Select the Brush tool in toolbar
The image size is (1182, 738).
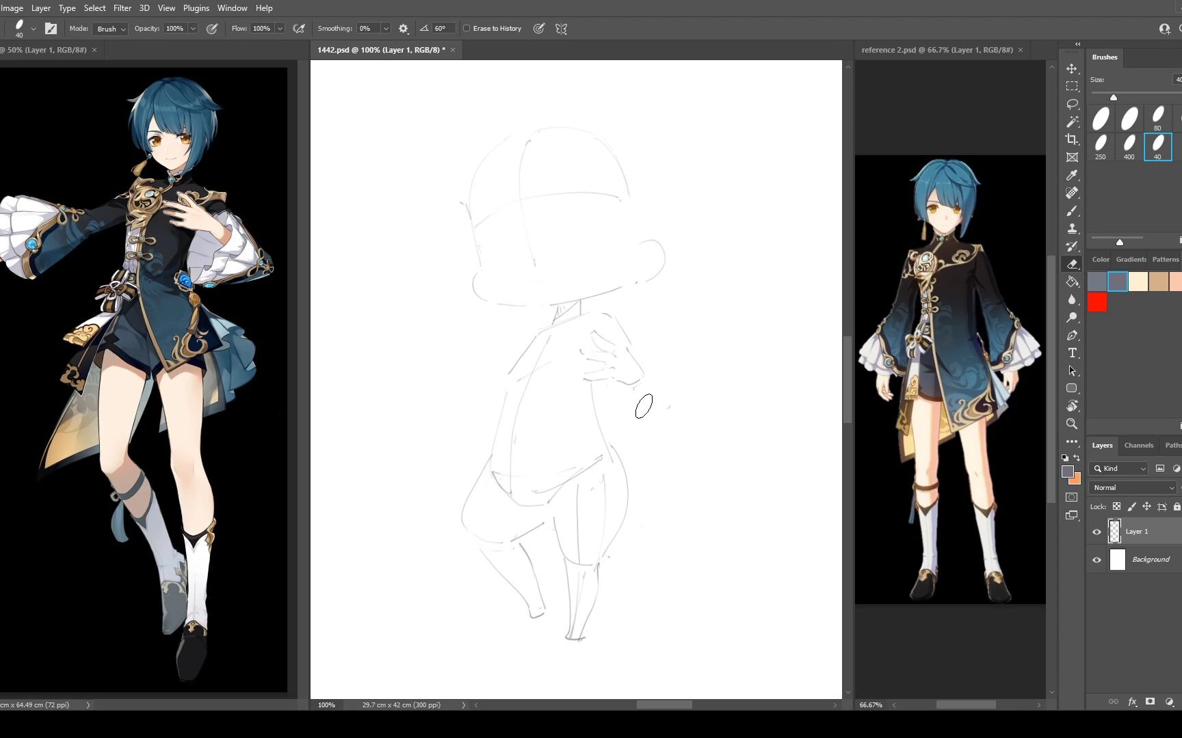click(1072, 211)
